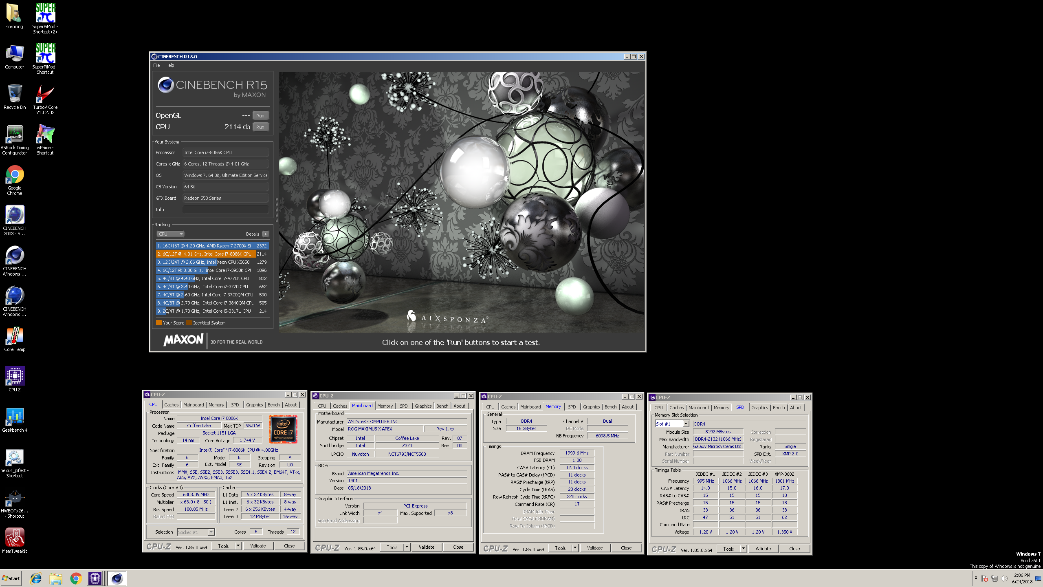Screen dimensions: 1043x587
Task: Select Graphics tab in Mainboard CPU-Z window
Action: click(x=423, y=406)
